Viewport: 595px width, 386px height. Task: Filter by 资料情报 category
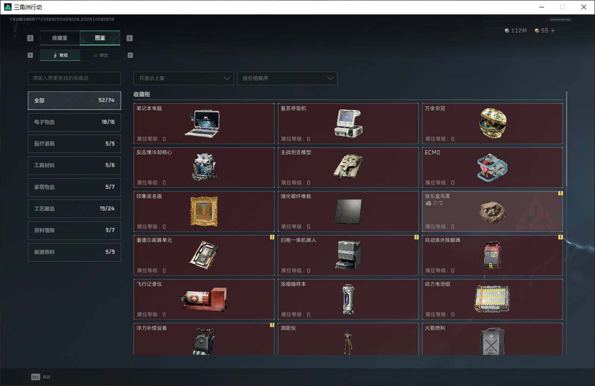pyautogui.click(x=74, y=230)
